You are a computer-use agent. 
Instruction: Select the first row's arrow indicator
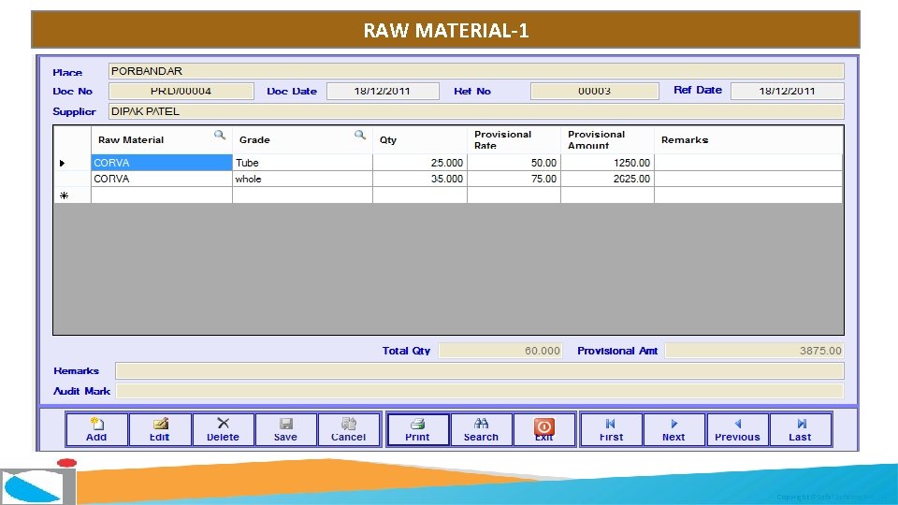click(63, 163)
